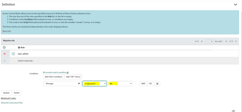Click the list personalization gear icon
The width and height of the screenshot is (242, 112).
pos(4,47)
